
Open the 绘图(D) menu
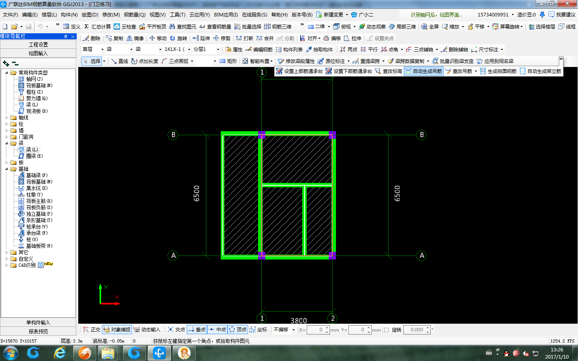click(90, 14)
